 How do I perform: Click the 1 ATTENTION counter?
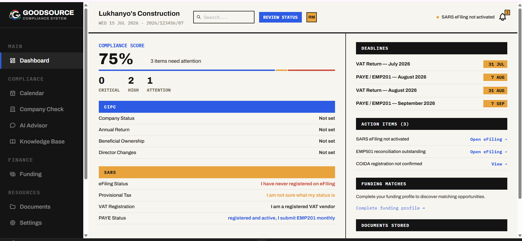[x=159, y=84]
